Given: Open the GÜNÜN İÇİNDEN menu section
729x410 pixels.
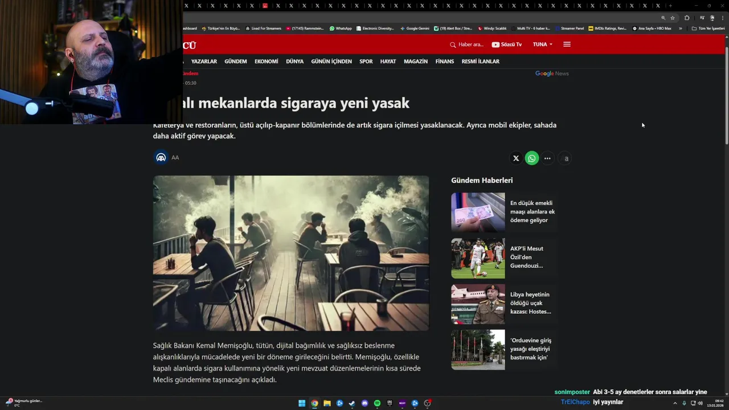Looking at the screenshot, I should click(x=331, y=61).
